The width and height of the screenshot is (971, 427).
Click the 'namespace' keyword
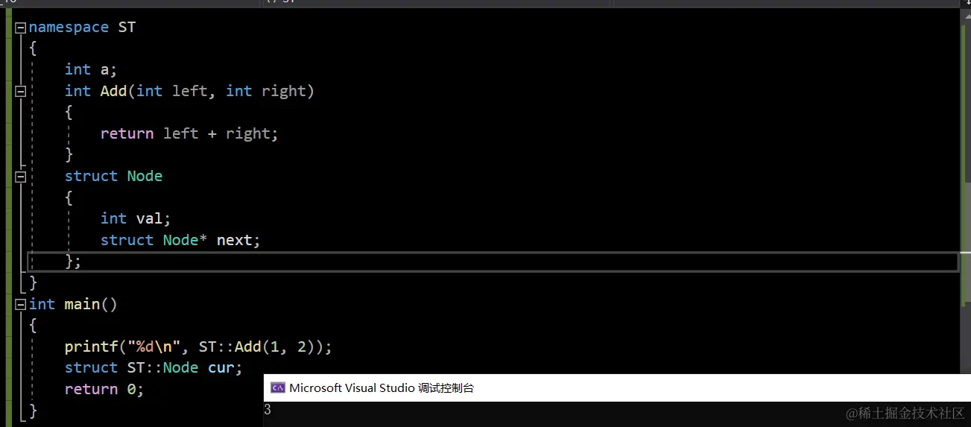pos(69,28)
